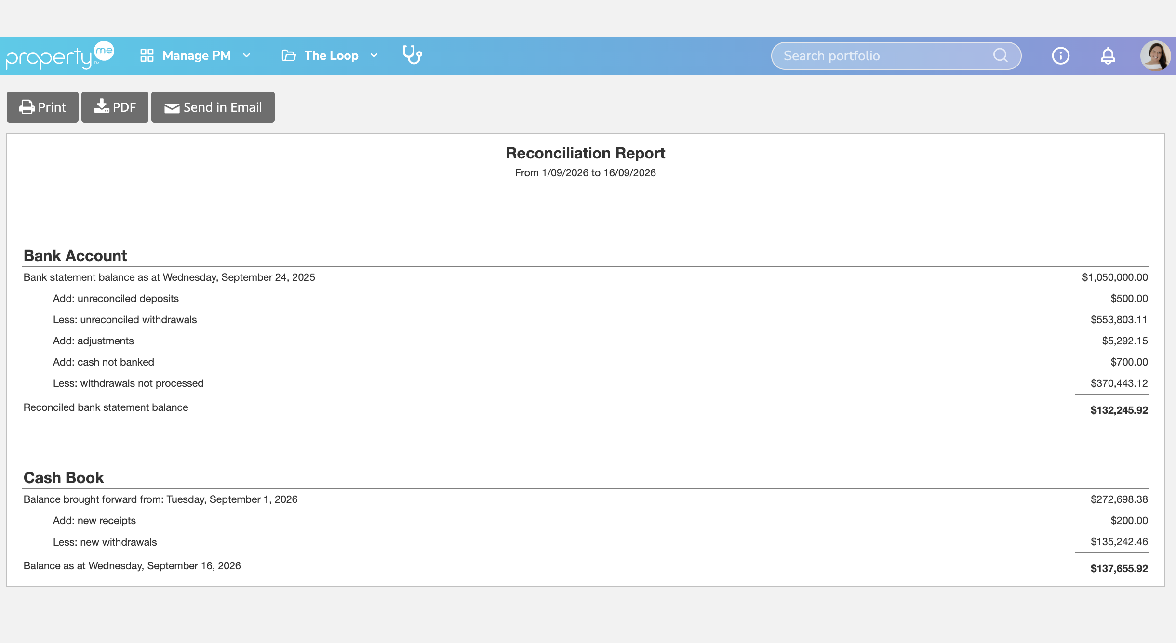Image resolution: width=1176 pixels, height=643 pixels.
Task: Select the $1,050,000.00 bank statement balance
Action: click(x=1115, y=277)
